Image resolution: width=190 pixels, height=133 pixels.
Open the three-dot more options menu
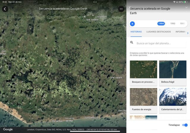click(x=121, y=9)
